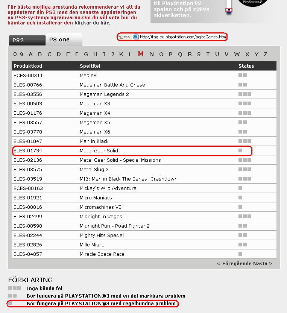Select letter D in alphabet index
Screen dimensions: 287x313
[59, 54]
